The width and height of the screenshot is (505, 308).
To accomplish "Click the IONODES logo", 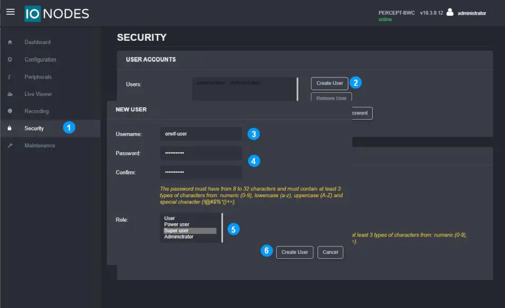I will (x=57, y=13).
